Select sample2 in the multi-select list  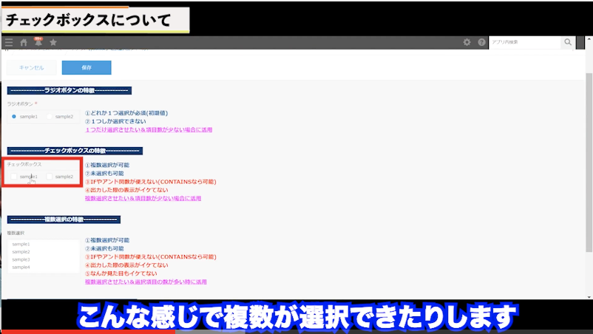point(21,251)
